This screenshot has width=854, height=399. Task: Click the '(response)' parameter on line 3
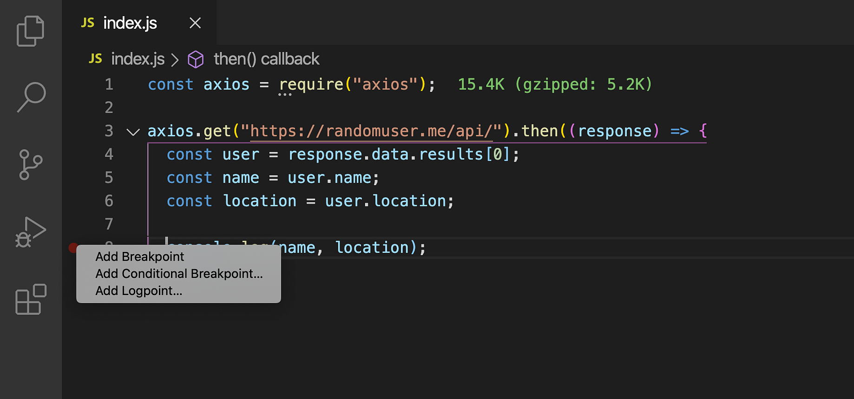pos(614,131)
